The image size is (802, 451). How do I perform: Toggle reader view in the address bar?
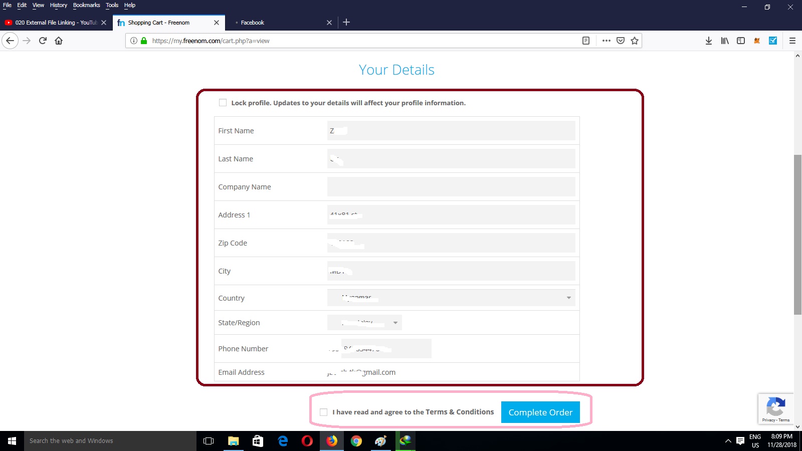pos(585,41)
